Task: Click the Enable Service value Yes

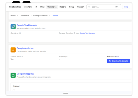Action: click(12, 59)
